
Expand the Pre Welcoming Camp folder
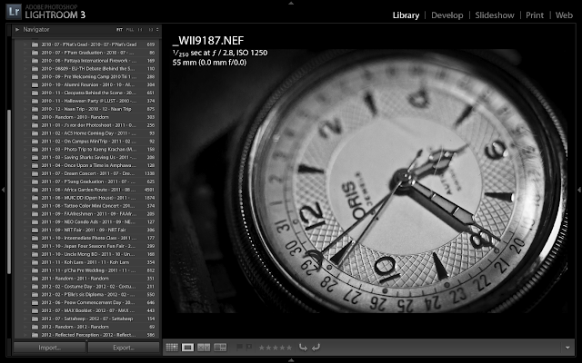[x=25, y=76]
